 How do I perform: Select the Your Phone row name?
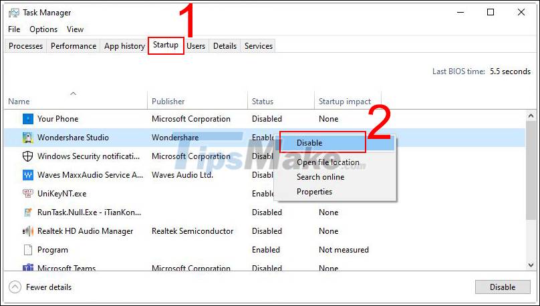(x=58, y=119)
